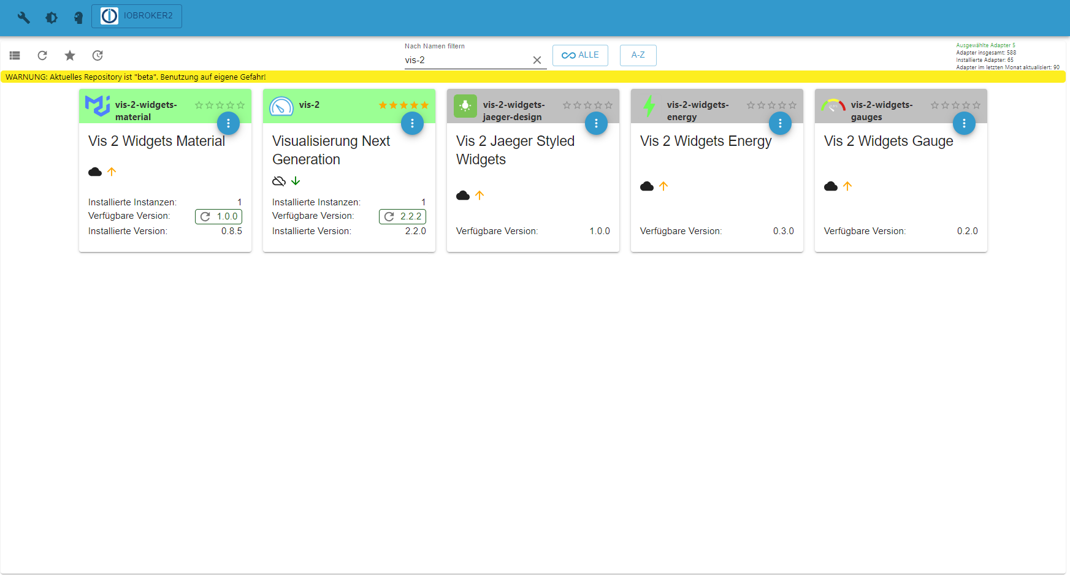Click cloud icon on Energy card
Viewport: 1070px width, 578px height.
click(x=647, y=186)
